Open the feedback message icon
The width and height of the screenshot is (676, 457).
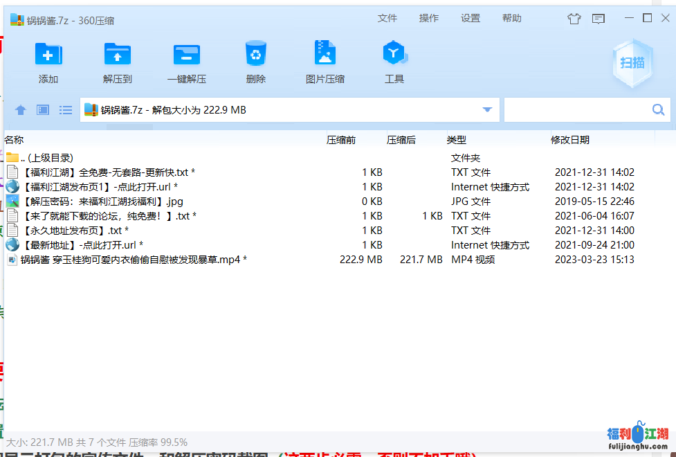pyautogui.click(x=598, y=19)
